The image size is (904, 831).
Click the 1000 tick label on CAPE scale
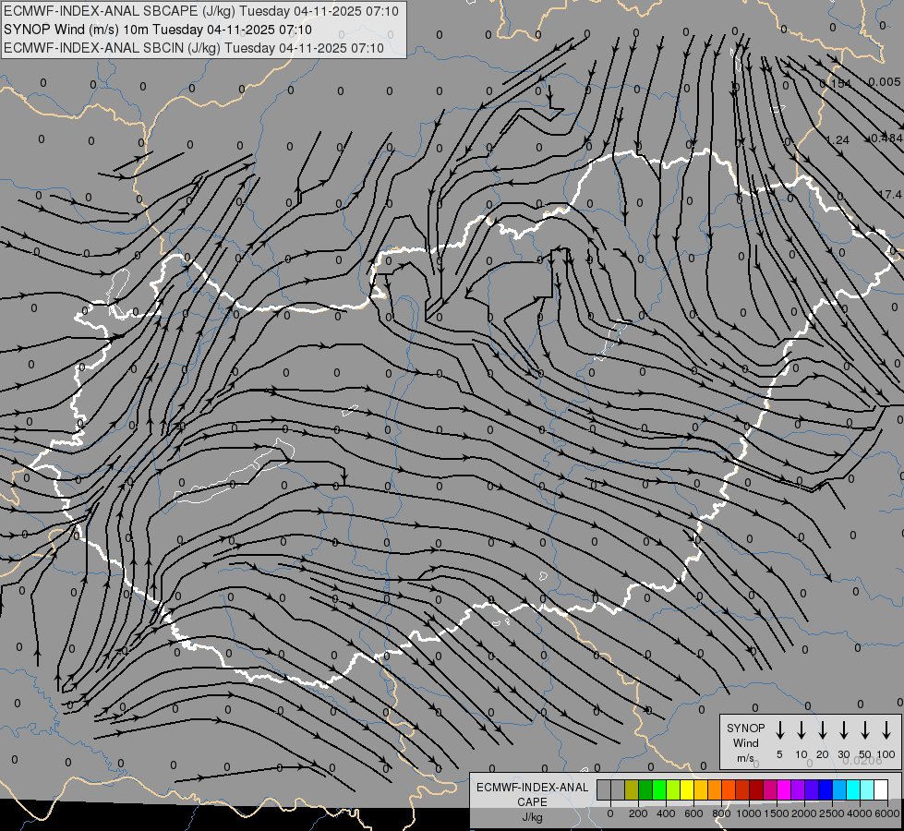coord(748,813)
